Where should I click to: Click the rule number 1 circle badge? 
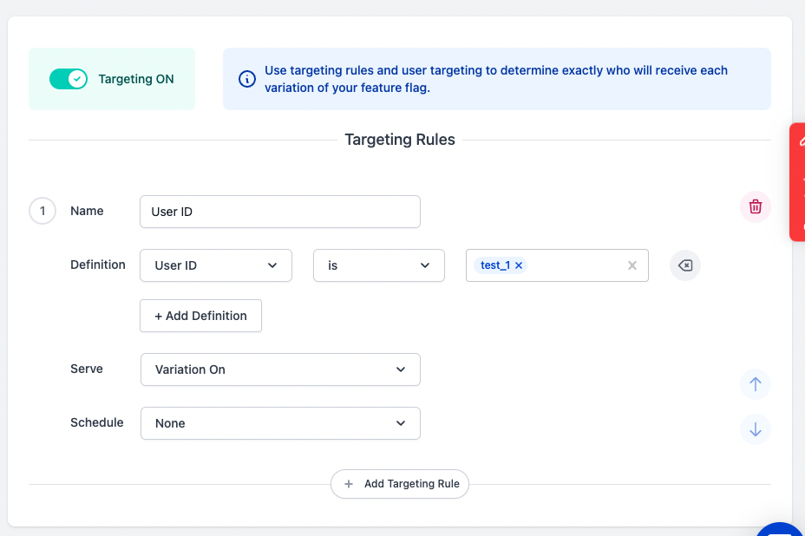tap(43, 211)
